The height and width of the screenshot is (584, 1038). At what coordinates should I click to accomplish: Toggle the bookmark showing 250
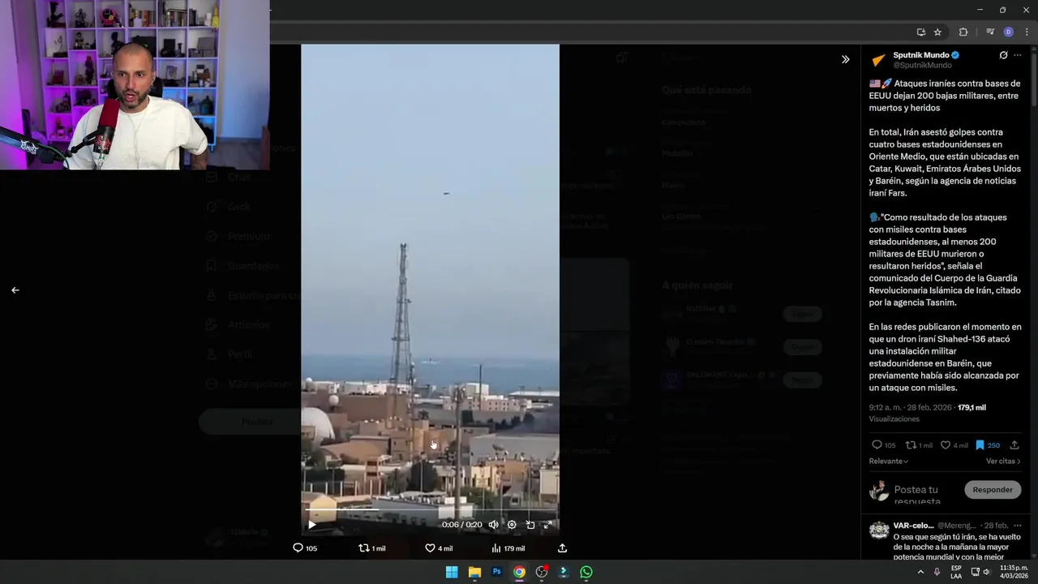click(987, 445)
